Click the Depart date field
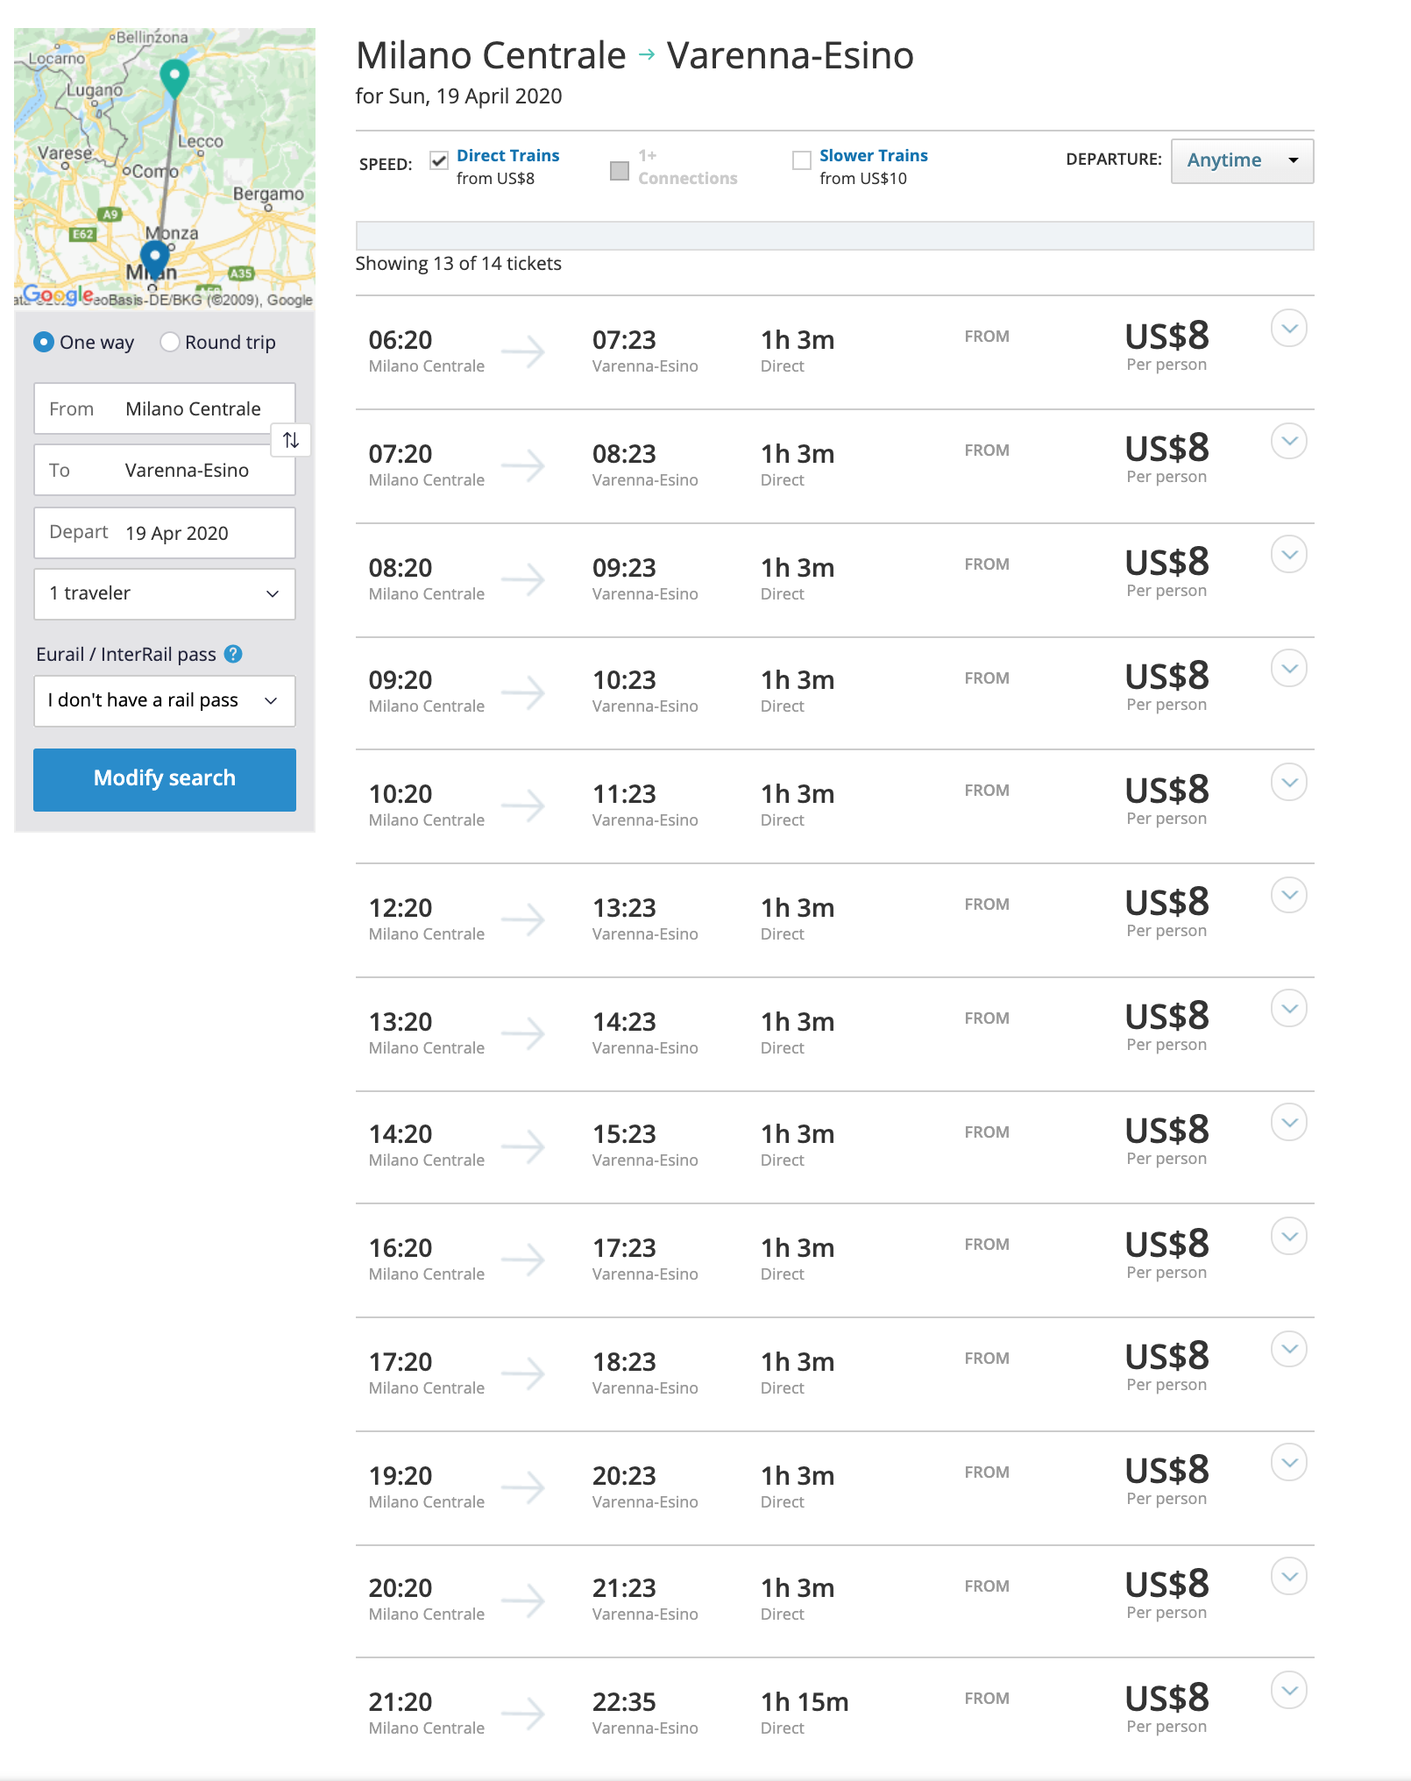Screen dimensions: 1411x1781 pyautogui.click(x=165, y=533)
